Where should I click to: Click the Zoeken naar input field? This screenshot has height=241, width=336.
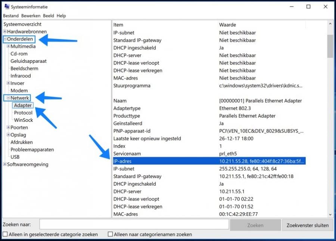[134, 224]
